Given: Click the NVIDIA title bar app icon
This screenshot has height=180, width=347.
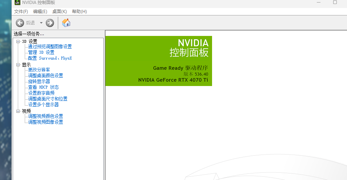Looking at the screenshot, I should pyautogui.click(x=17, y=3).
